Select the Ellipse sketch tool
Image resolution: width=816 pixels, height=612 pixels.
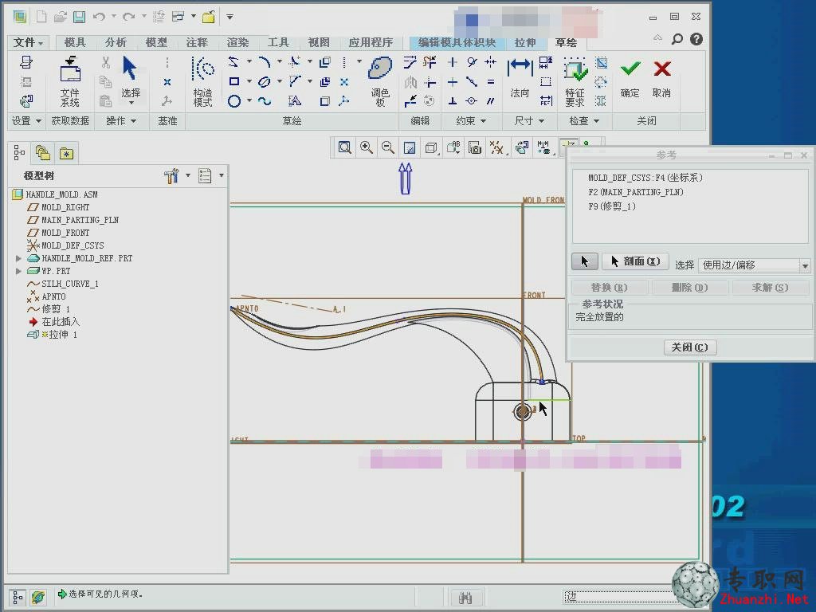265,82
